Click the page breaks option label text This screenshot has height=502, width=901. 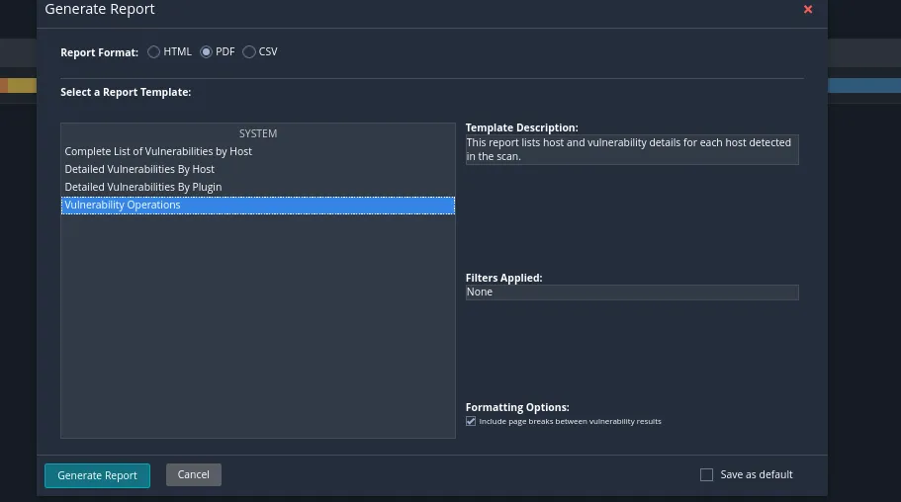pyautogui.click(x=570, y=421)
